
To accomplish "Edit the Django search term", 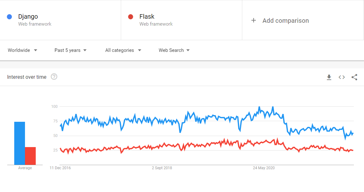I will tap(28, 16).
